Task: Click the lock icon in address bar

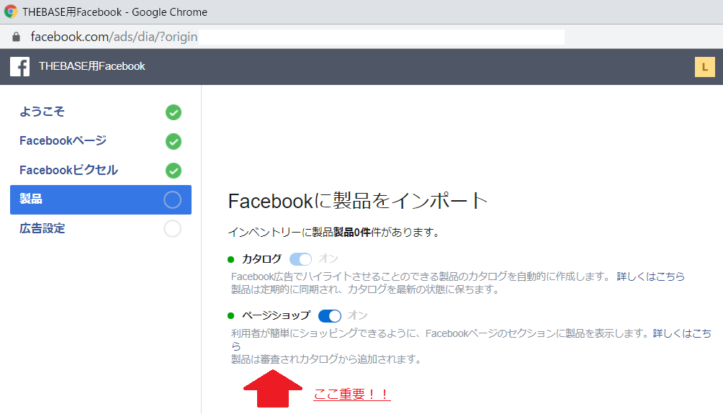Action: pos(16,37)
